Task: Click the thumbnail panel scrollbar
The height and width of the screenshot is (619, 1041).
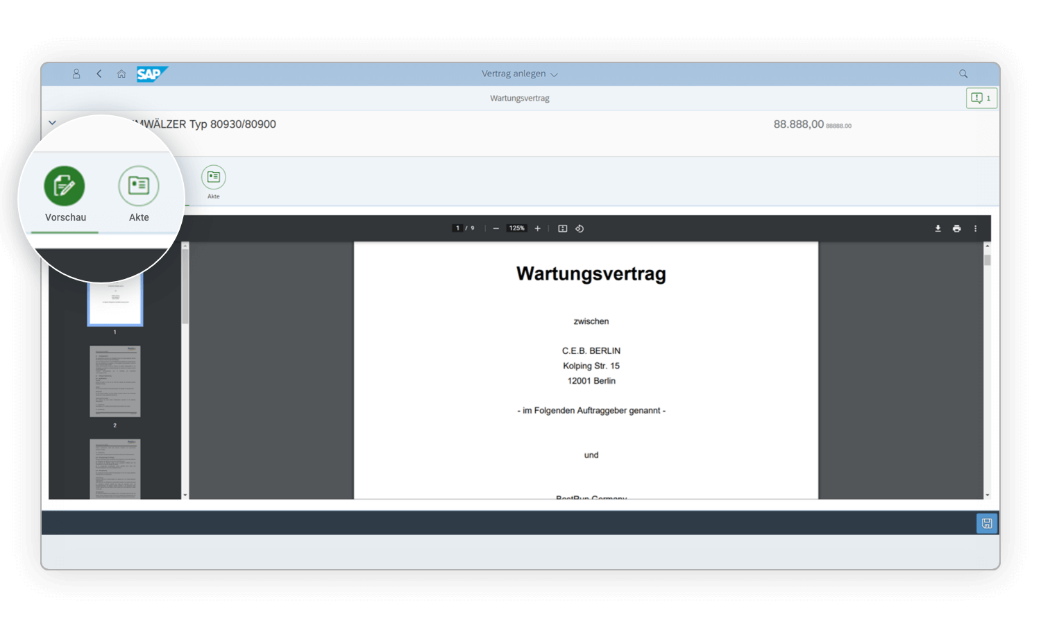Action: tap(185, 287)
